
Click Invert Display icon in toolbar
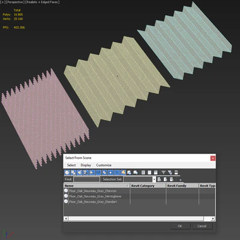click(155, 172)
